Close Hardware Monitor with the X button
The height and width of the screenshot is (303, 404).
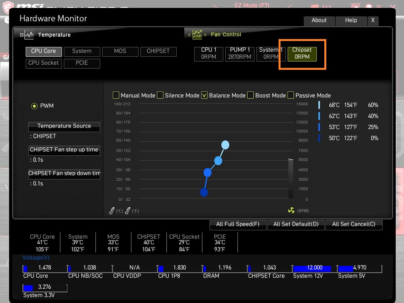coord(373,21)
